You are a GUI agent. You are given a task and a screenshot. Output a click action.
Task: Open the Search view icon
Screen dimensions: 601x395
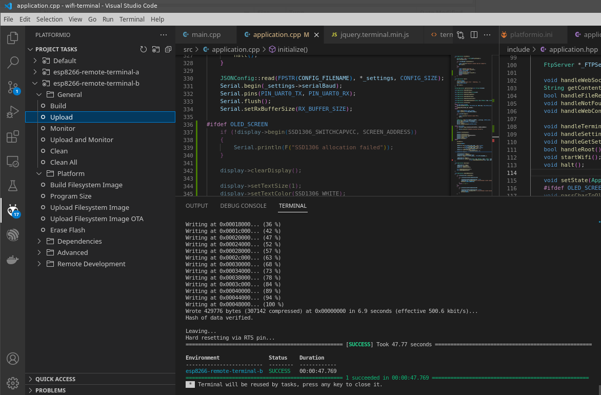[13, 63]
